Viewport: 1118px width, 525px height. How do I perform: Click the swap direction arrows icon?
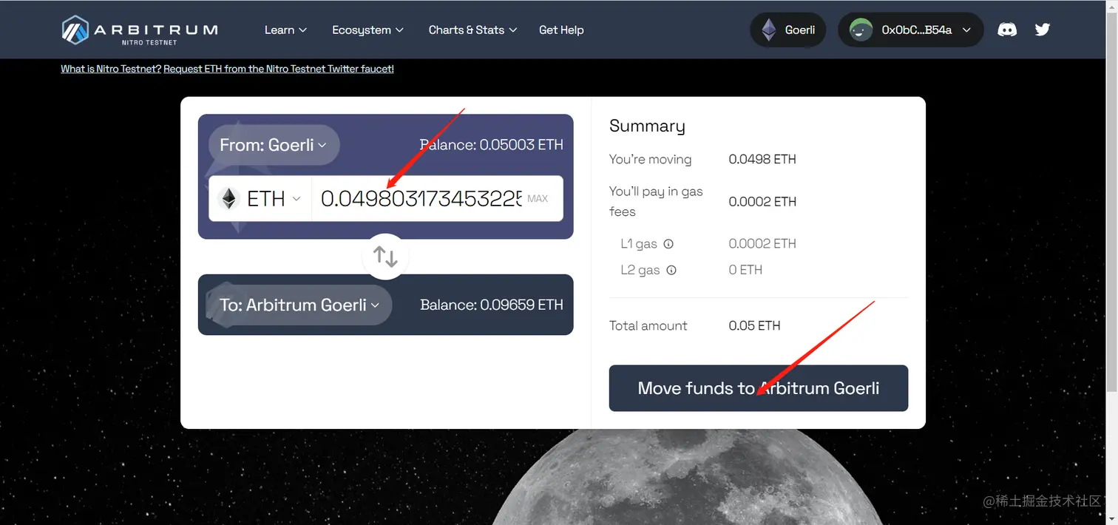pos(385,257)
